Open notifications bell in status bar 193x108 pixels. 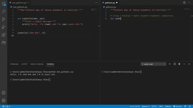pyautogui.click(x=190, y=106)
